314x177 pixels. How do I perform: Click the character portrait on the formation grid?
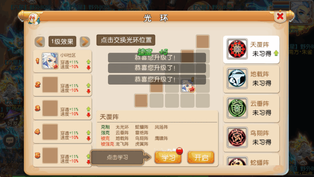pos(188,85)
